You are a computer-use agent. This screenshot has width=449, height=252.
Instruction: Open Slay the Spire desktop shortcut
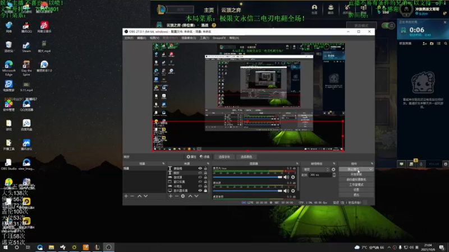click(26, 68)
